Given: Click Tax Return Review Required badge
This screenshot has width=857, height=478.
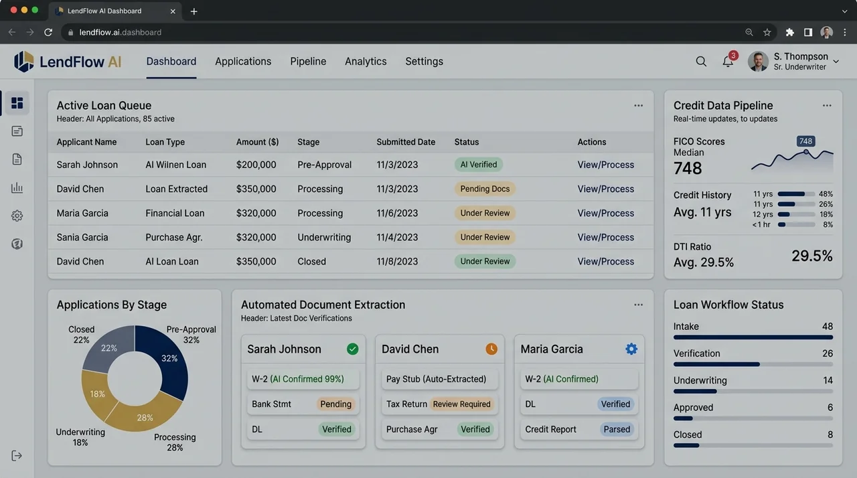Looking at the screenshot, I should (461, 404).
